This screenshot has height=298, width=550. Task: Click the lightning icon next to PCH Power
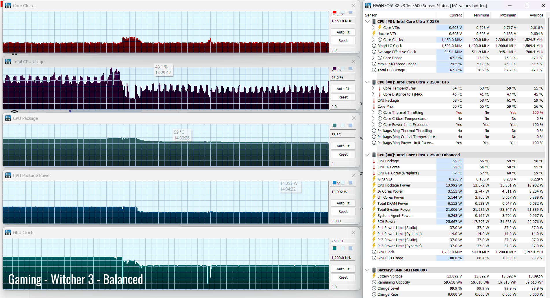click(x=374, y=221)
